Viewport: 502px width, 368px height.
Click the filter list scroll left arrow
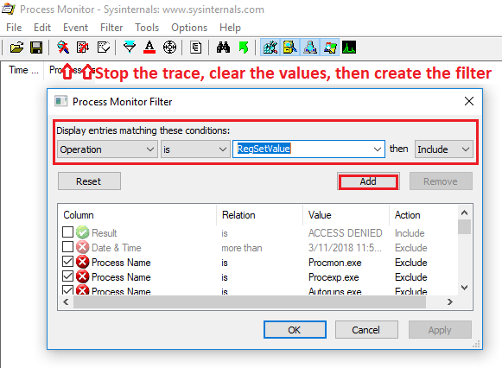(66, 301)
